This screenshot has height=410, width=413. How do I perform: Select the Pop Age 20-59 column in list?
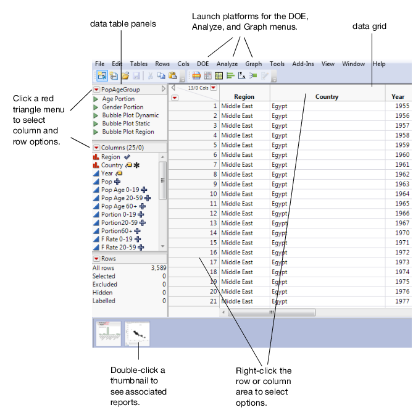click(122, 198)
